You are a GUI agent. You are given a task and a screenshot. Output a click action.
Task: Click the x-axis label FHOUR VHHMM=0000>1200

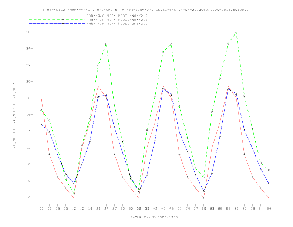(154, 217)
